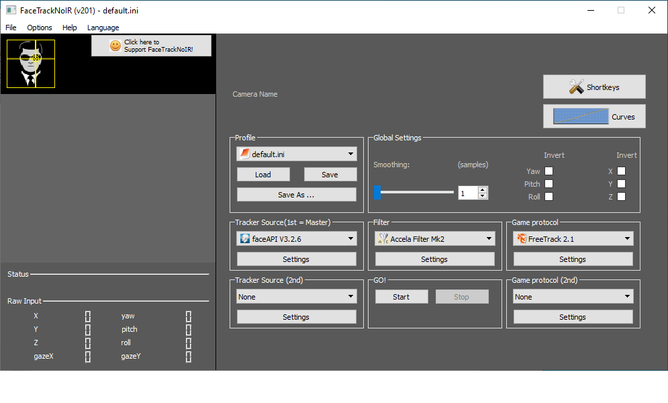The width and height of the screenshot is (668, 403).
Task: Open Tracker Source master Settings
Action: [297, 259]
